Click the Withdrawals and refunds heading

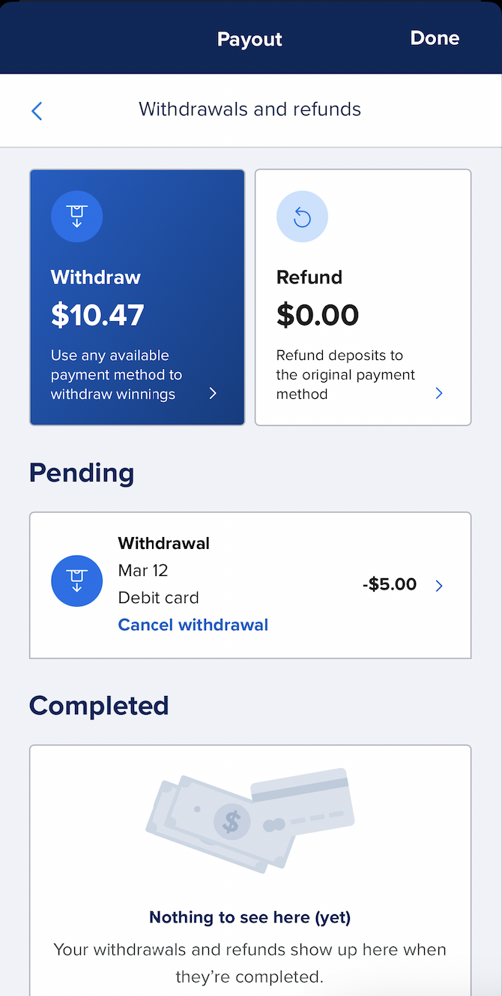tap(250, 109)
